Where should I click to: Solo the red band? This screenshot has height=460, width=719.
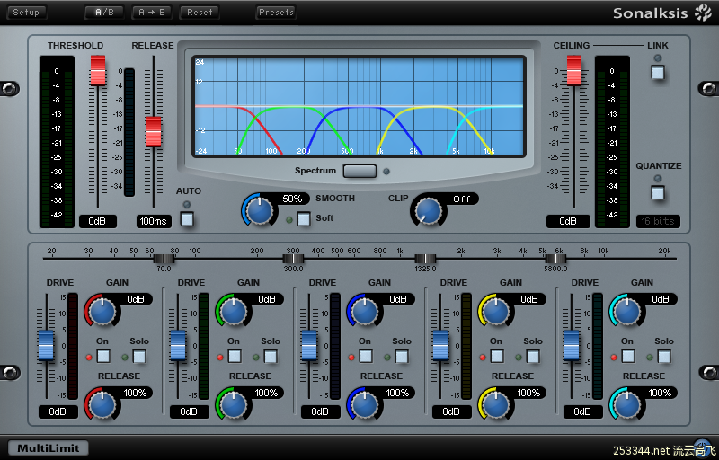pos(139,356)
